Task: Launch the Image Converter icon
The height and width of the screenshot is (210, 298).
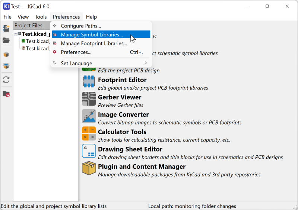Action: click(89, 116)
